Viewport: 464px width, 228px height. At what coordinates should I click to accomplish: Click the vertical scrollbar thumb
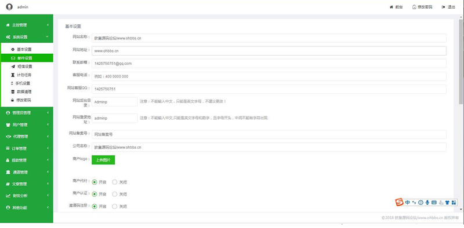coord(461,62)
